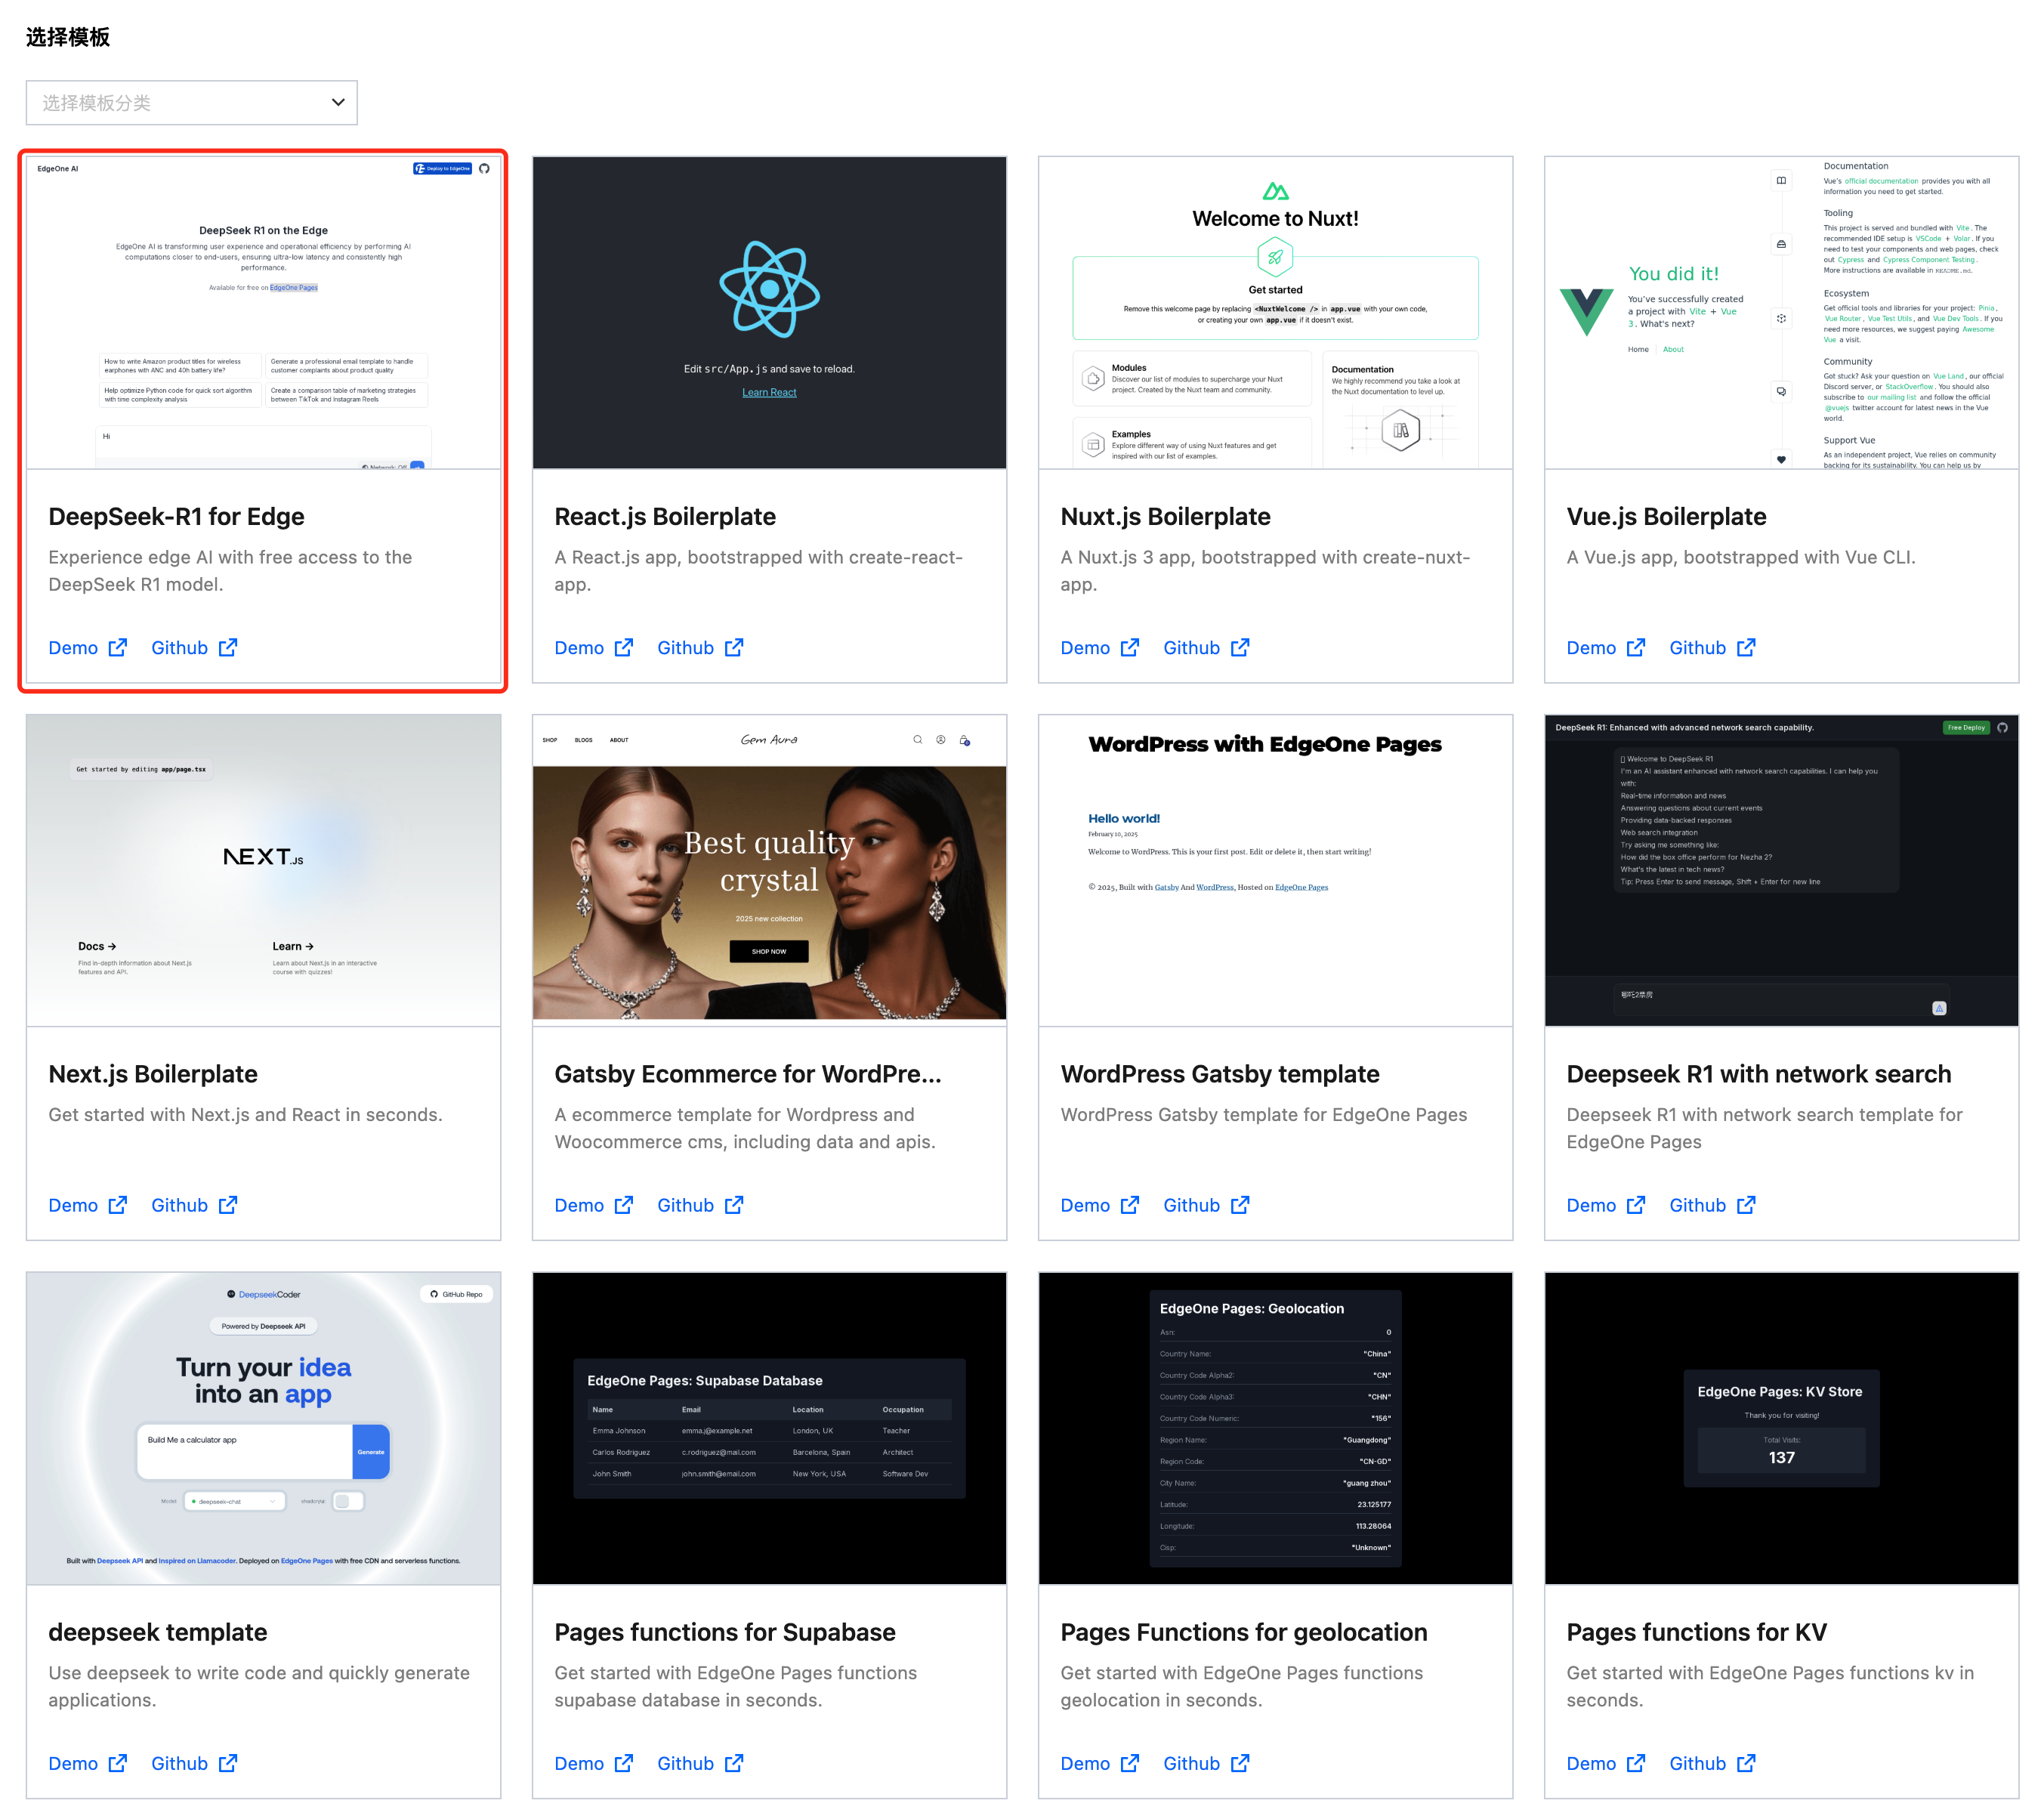Click the dropdown chevron arrow

338,103
